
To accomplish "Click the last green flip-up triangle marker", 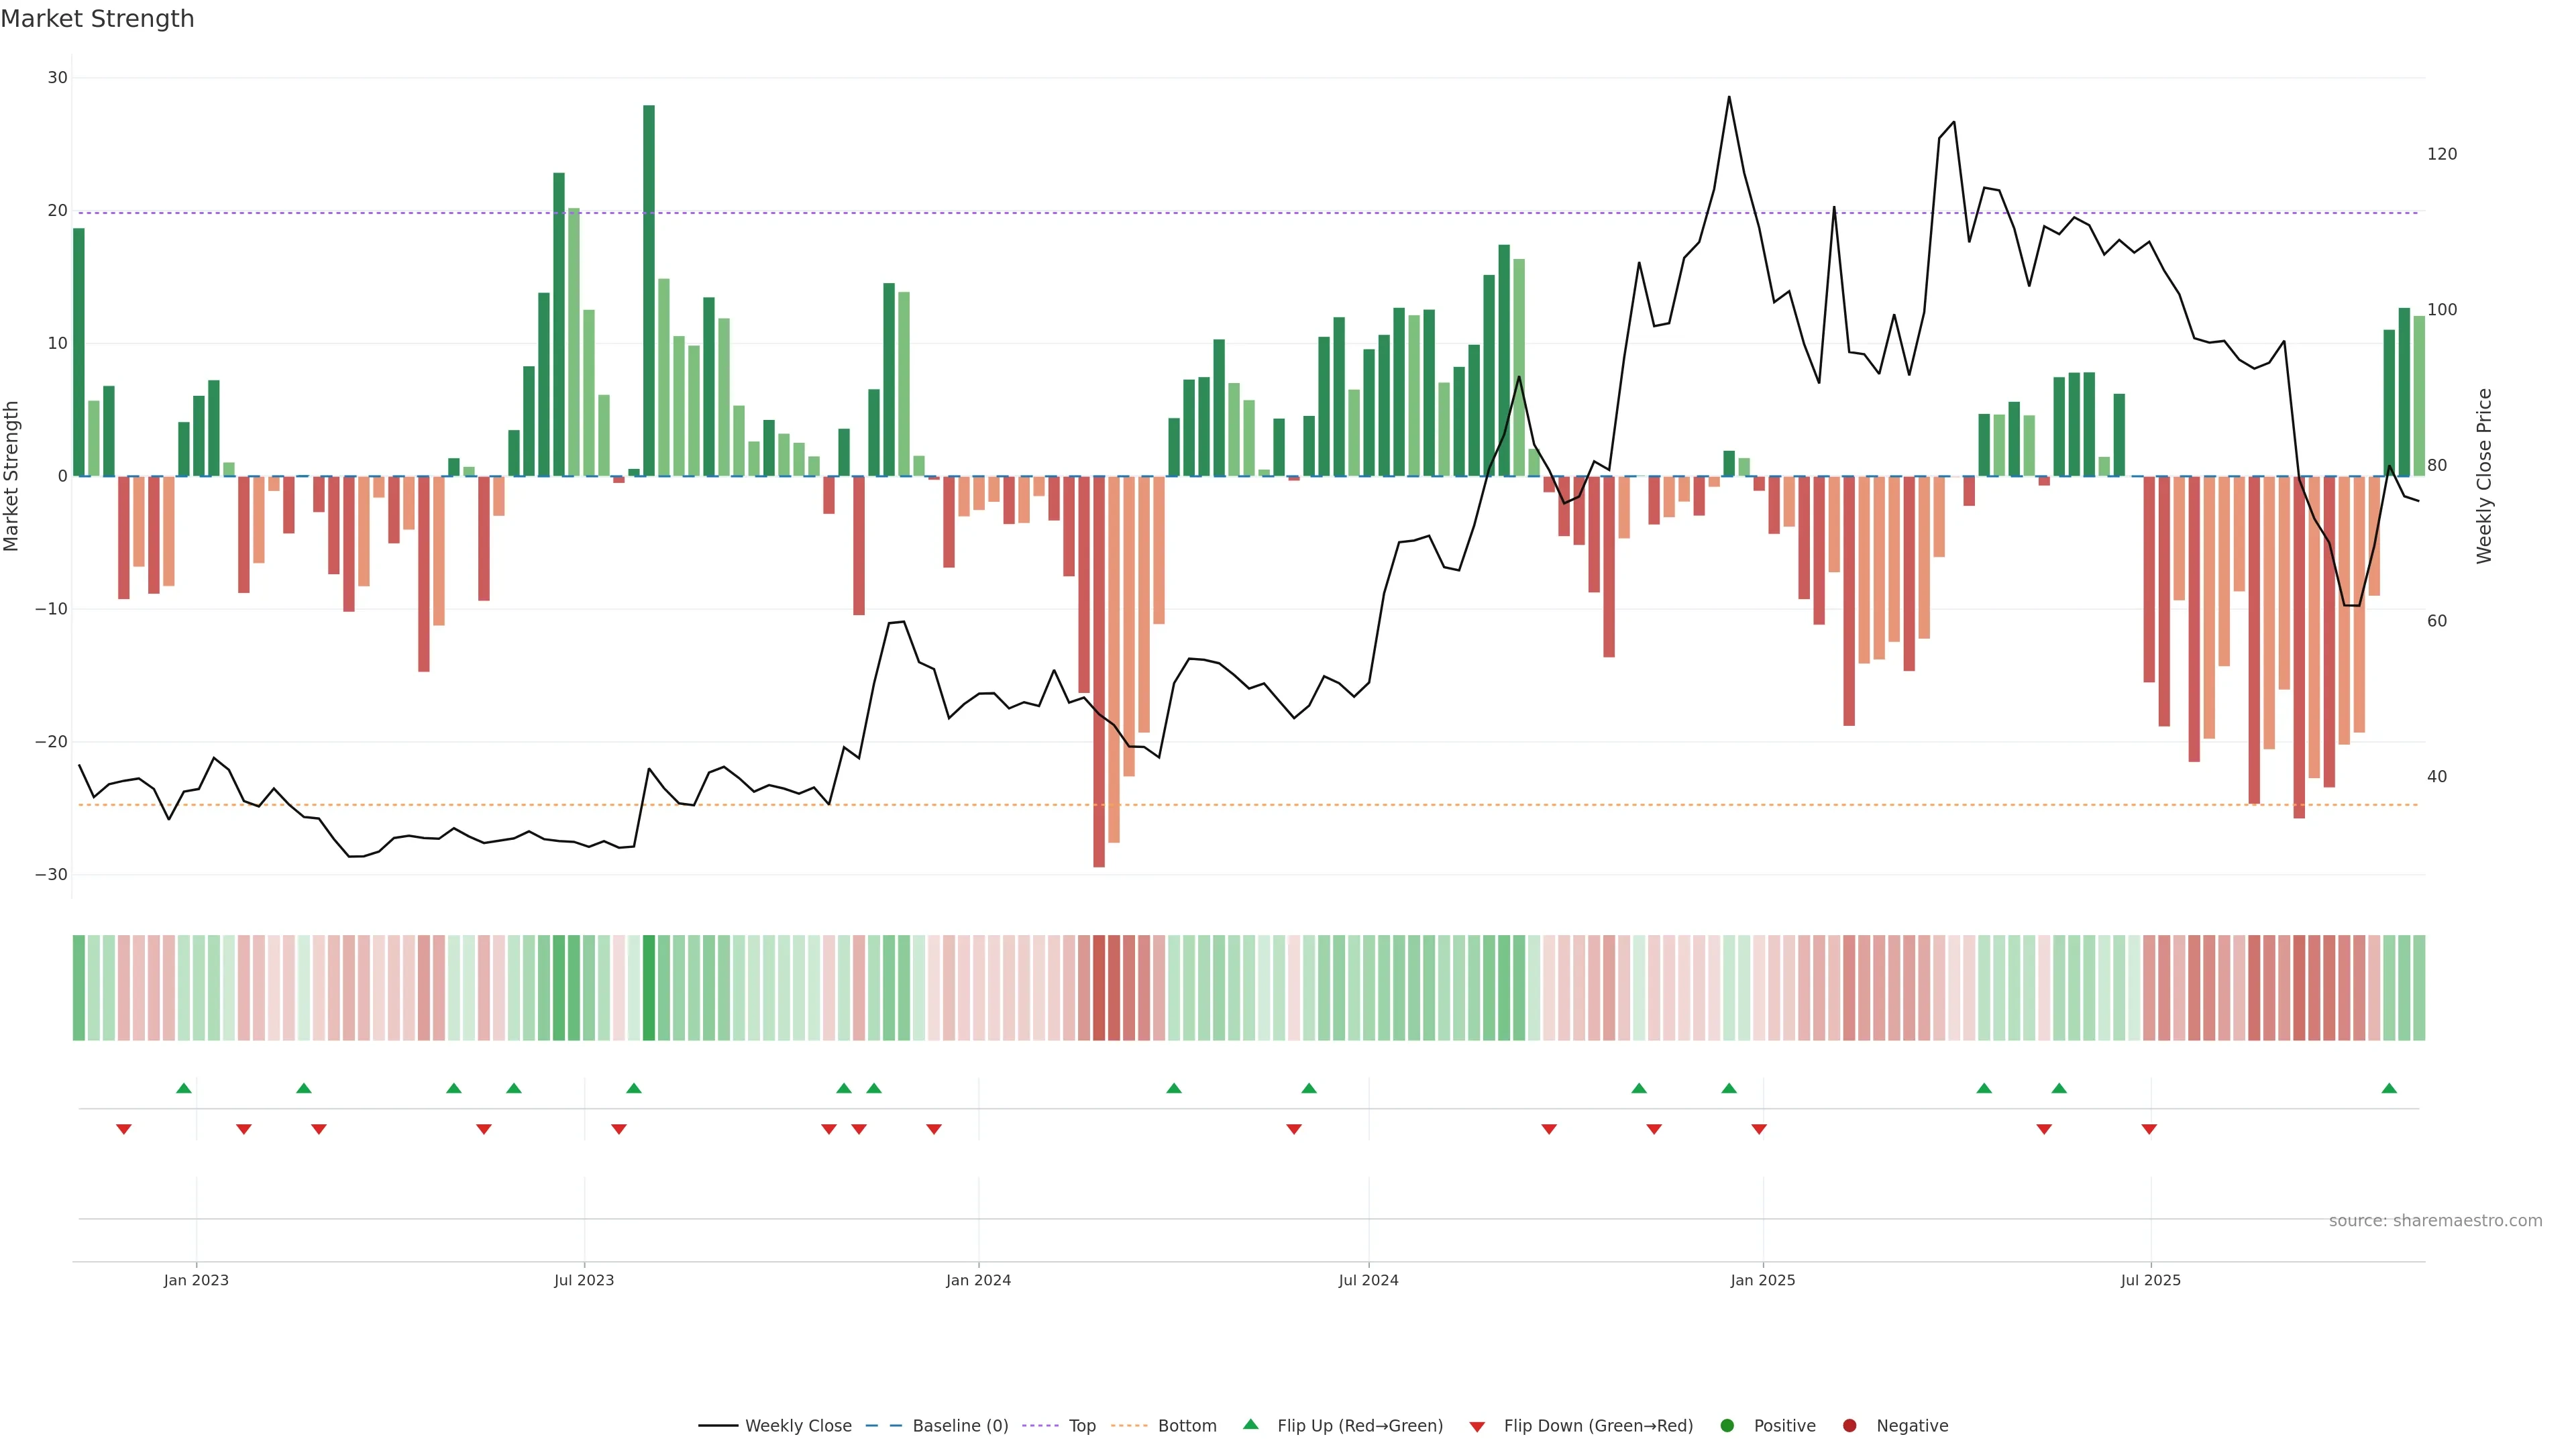I will pos(2389,1088).
